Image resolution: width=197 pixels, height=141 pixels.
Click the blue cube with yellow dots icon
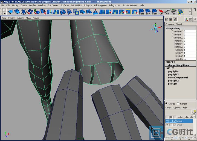tap(180, 12)
